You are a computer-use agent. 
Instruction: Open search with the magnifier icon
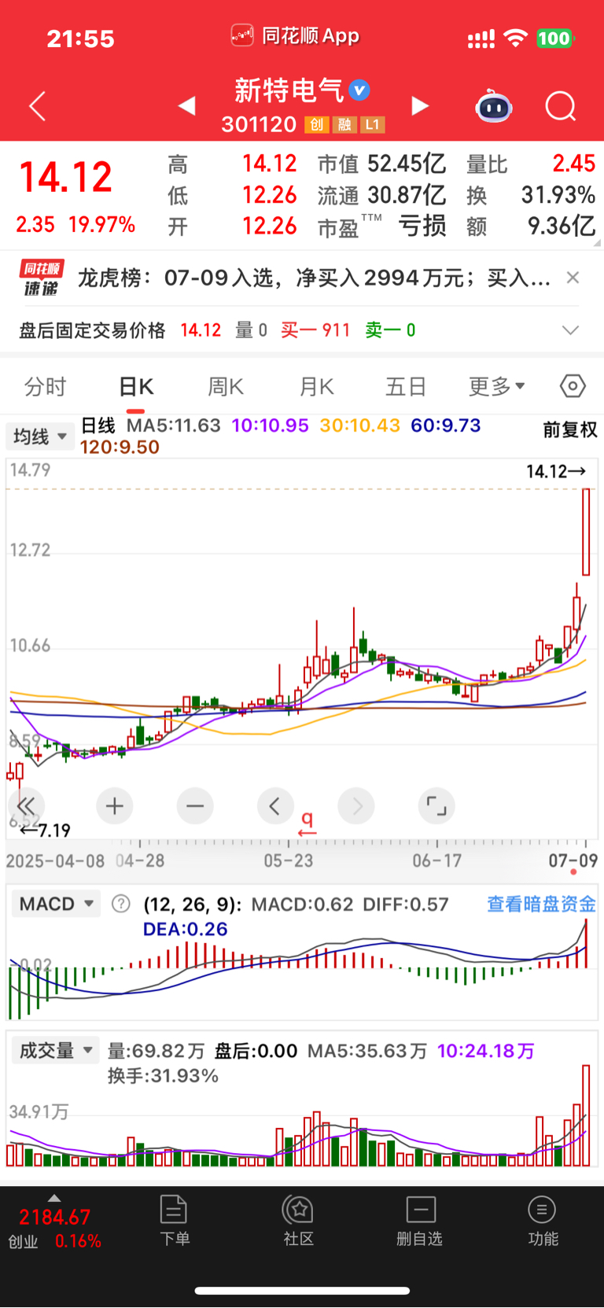click(x=561, y=105)
